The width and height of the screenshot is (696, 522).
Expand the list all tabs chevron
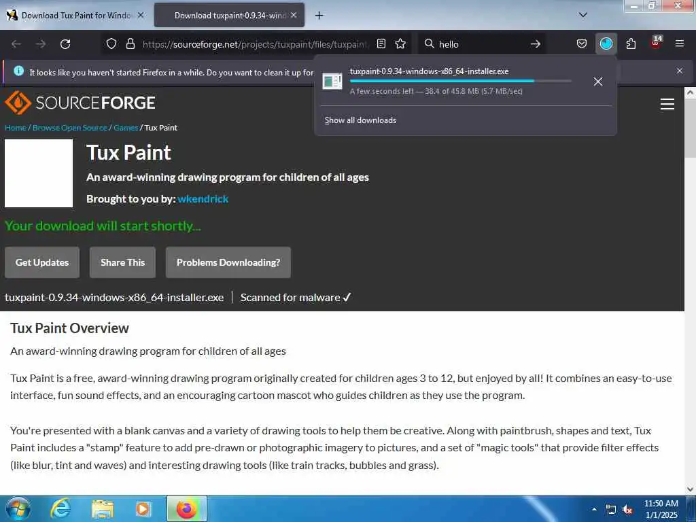(583, 15)
